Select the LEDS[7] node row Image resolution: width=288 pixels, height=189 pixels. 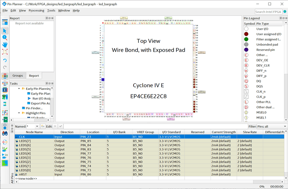point(149,141)
